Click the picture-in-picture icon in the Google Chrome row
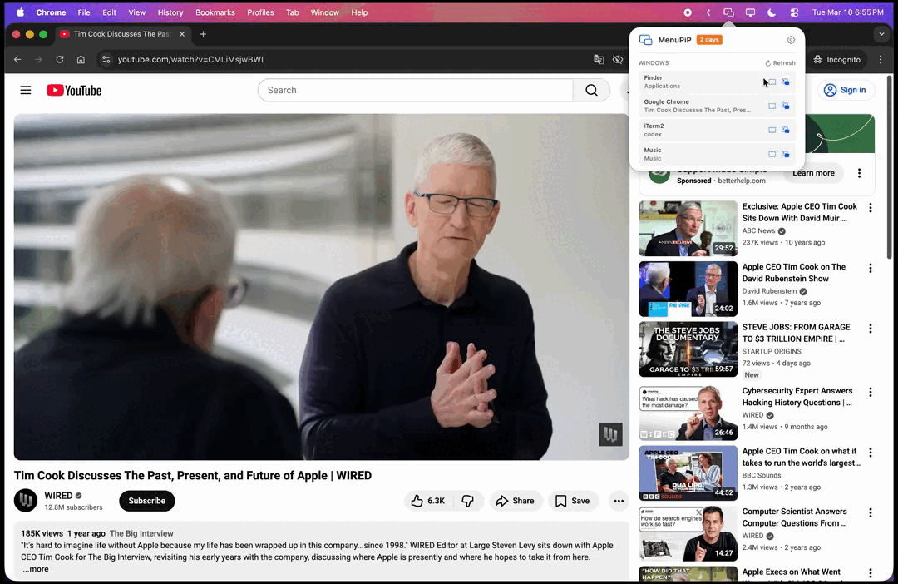The image size is (898, 584). click(x=785, y=106)
